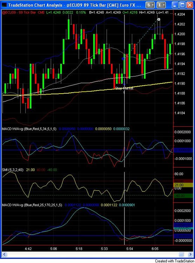Click the left scroll arrow of the horizontal scrollbar
The height and width of the screenshot is (263, 195).
(x=4, y=254)
